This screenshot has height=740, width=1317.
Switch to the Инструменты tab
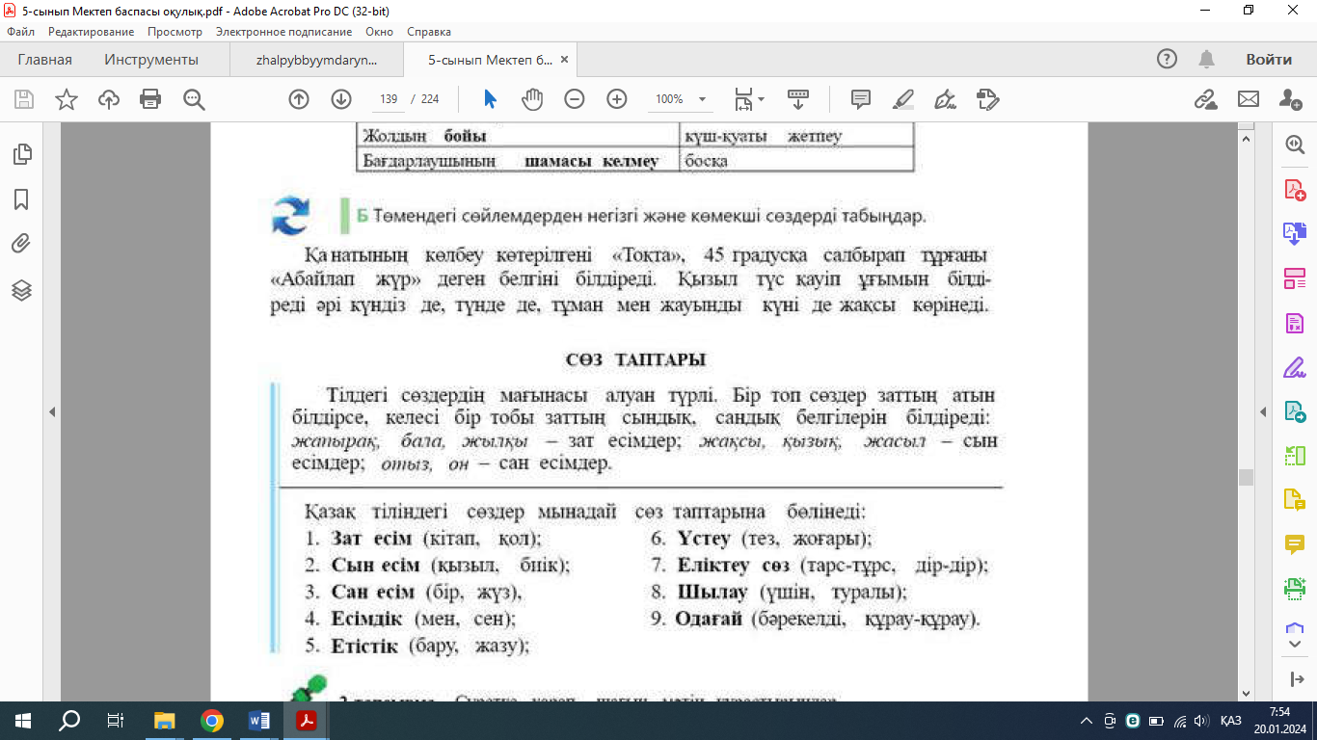coord(151,60)
